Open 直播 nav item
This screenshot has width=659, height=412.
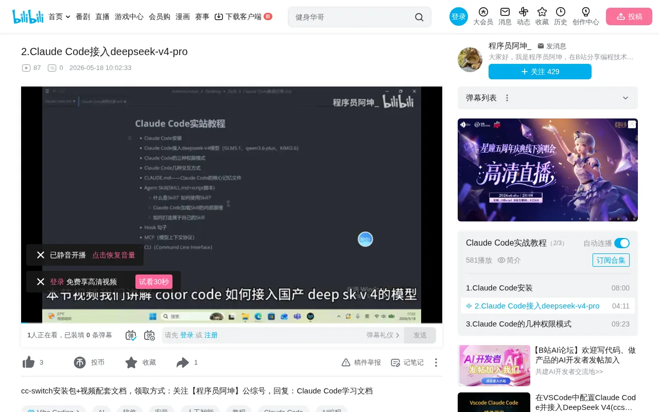coord(102,16)
